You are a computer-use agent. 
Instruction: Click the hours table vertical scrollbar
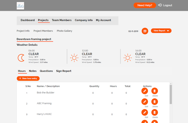tap(171, 95)
